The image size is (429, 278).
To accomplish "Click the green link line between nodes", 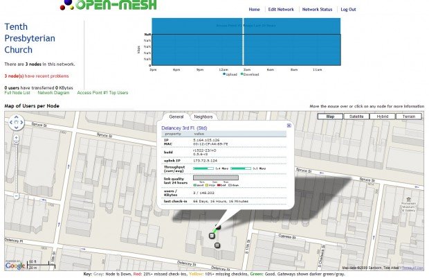I will pos(214,231).
